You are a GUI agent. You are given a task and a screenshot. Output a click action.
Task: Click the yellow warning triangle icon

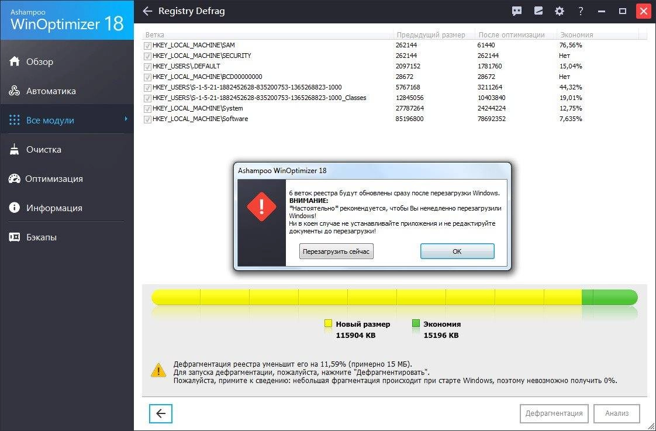158,370
